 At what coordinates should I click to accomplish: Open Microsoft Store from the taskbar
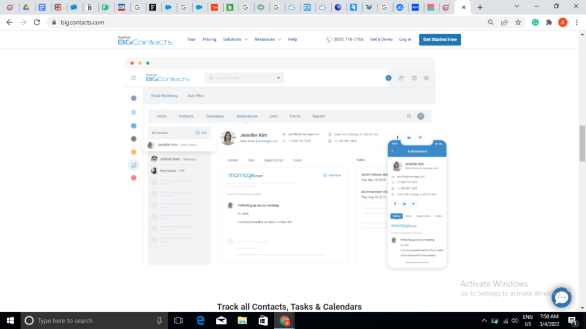click(263, 320)
